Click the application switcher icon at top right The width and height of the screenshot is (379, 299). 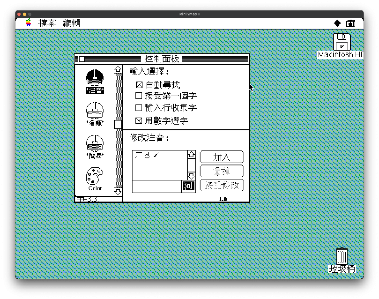[351, 23]
